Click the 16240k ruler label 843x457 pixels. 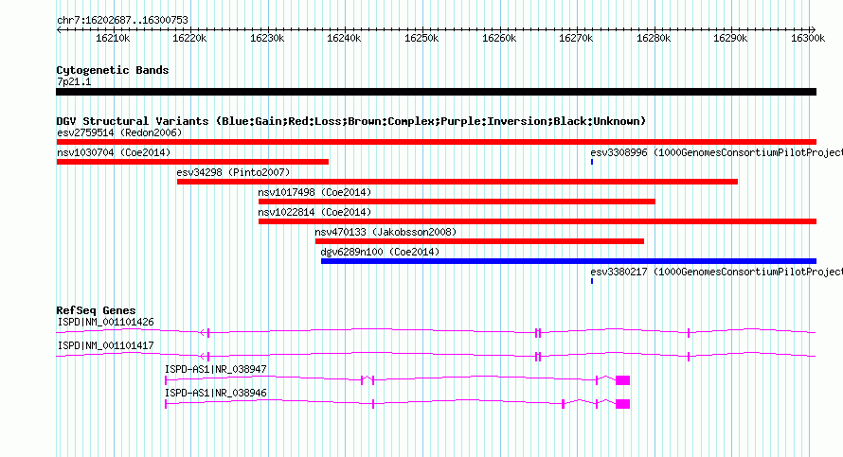click(x=344, y=39)
